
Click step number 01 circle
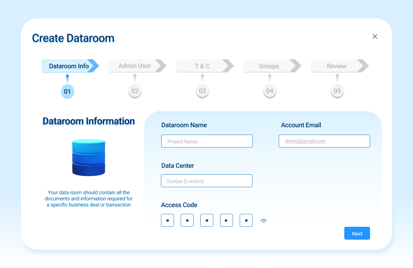click(67, 91)
